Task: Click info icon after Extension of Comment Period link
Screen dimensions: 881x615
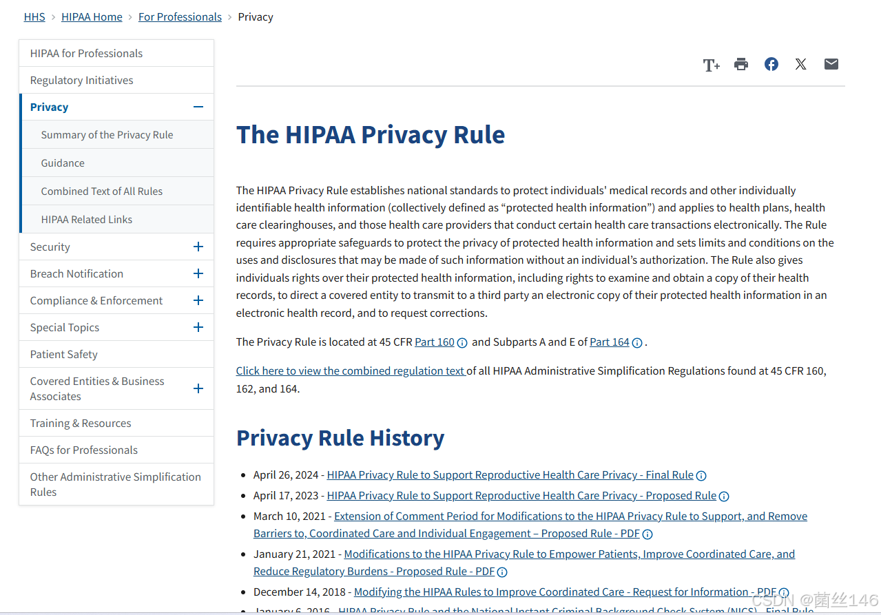Action: tap(647, 534)
